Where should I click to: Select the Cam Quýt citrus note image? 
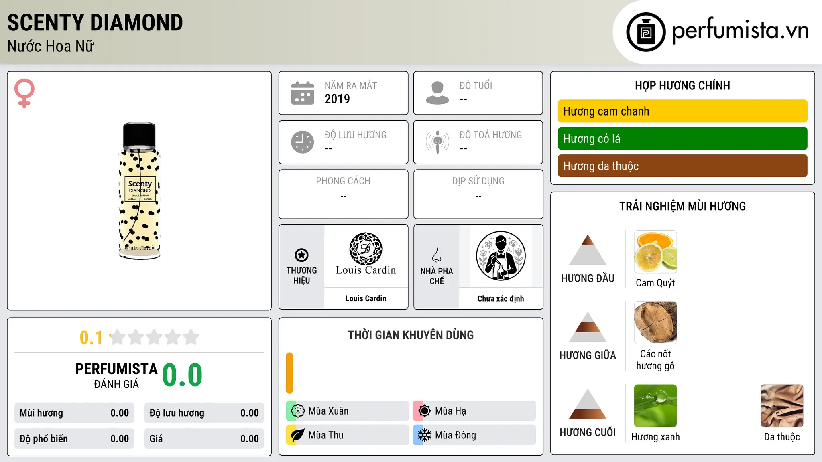point(655,252)
